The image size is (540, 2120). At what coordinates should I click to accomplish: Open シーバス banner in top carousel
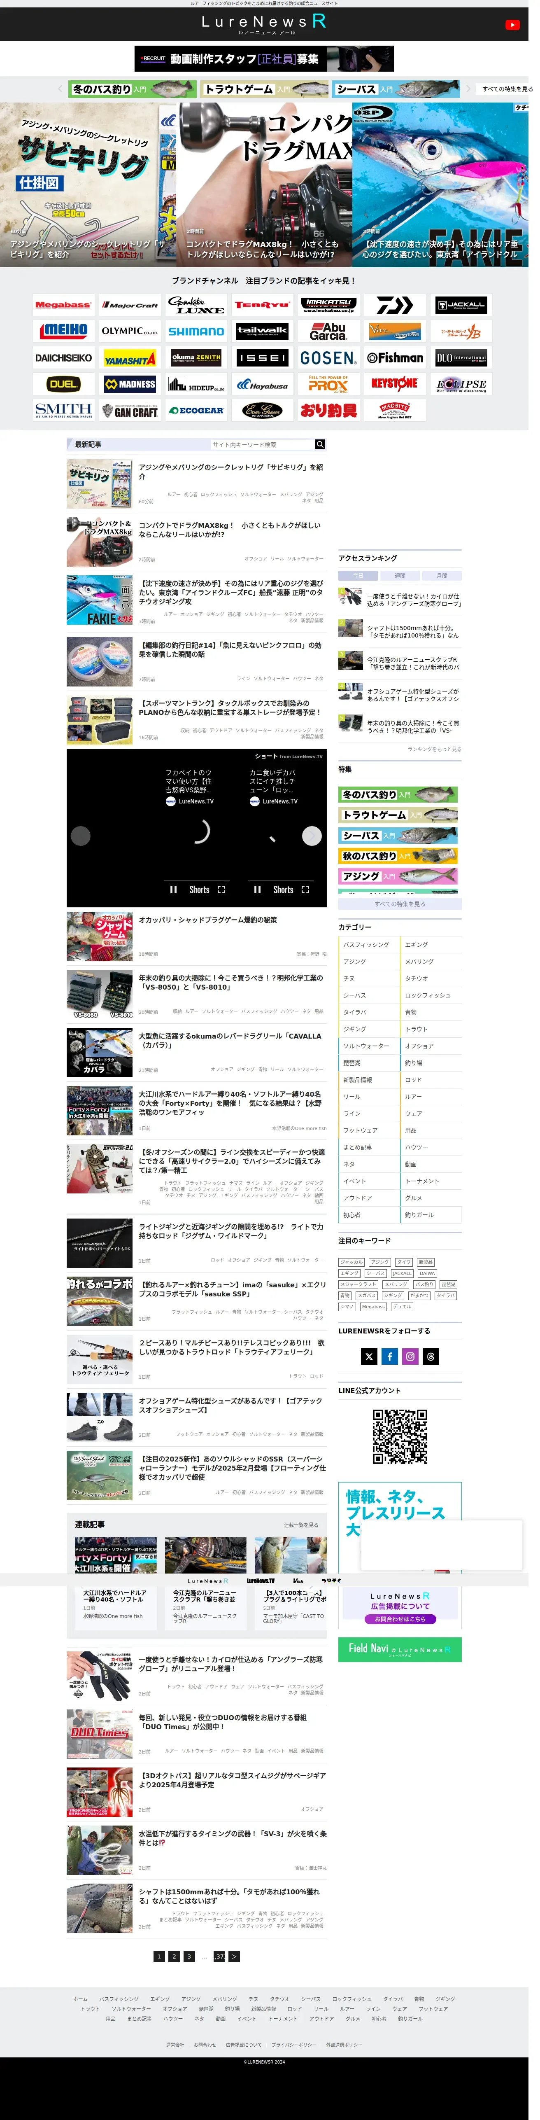pyautogui.click(x=396, y=89)
